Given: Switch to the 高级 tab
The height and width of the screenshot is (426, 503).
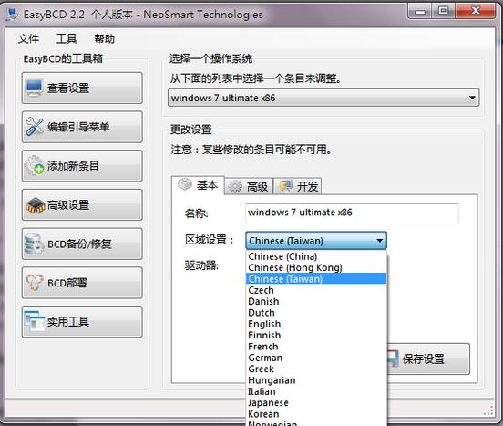Looking at the screenshot, I should 249,186.
